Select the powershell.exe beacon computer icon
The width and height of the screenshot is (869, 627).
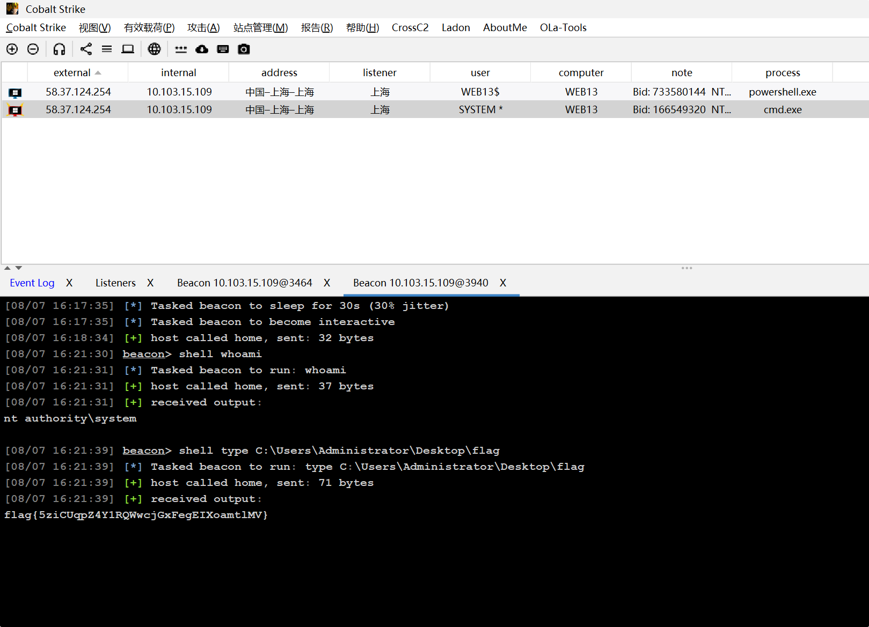[x=15, y=93]
